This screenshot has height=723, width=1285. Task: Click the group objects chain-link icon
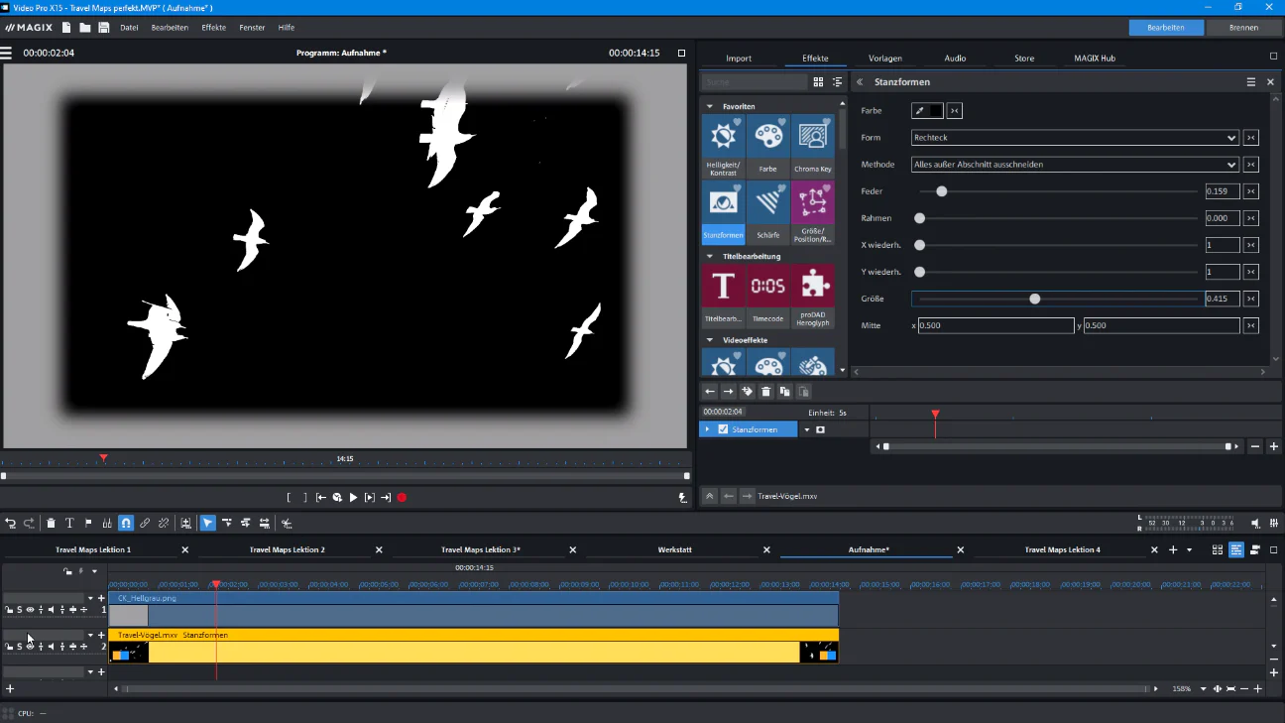(145, 523)
